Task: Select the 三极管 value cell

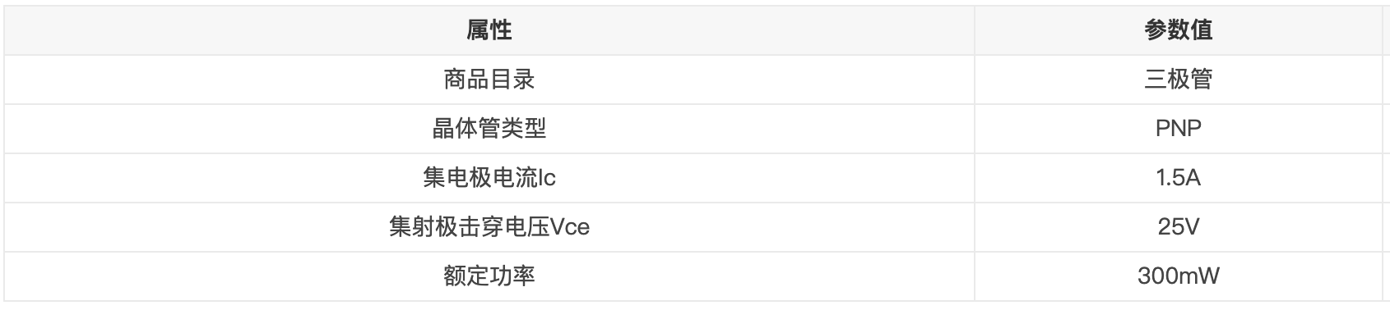Action: tap(1178, 80)
